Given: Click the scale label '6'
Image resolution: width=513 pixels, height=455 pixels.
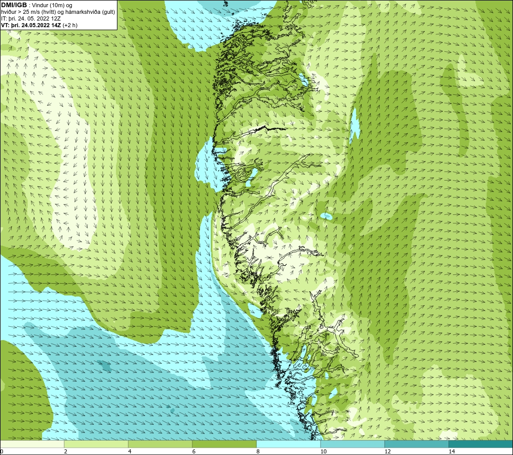Looking at the screenshot, I should pos(194,451).
